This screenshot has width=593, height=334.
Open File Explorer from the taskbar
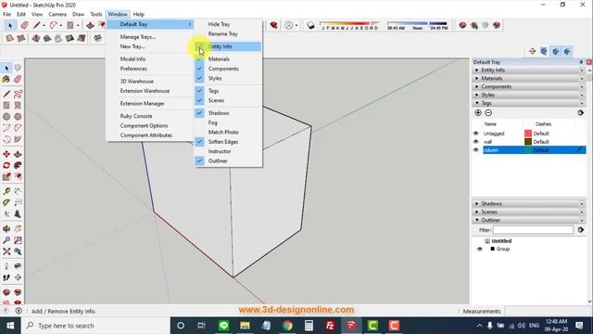pos(245,326)
